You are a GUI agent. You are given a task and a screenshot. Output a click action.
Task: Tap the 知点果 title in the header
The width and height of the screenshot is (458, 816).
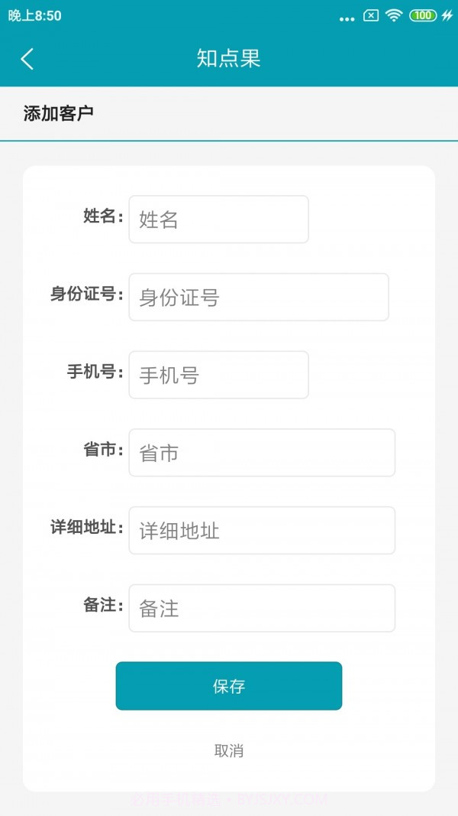(229, 59)
